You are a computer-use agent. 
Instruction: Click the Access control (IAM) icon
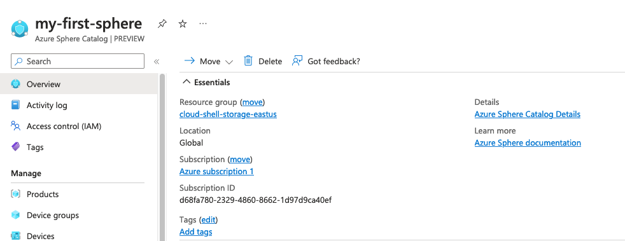coord(15,127)
